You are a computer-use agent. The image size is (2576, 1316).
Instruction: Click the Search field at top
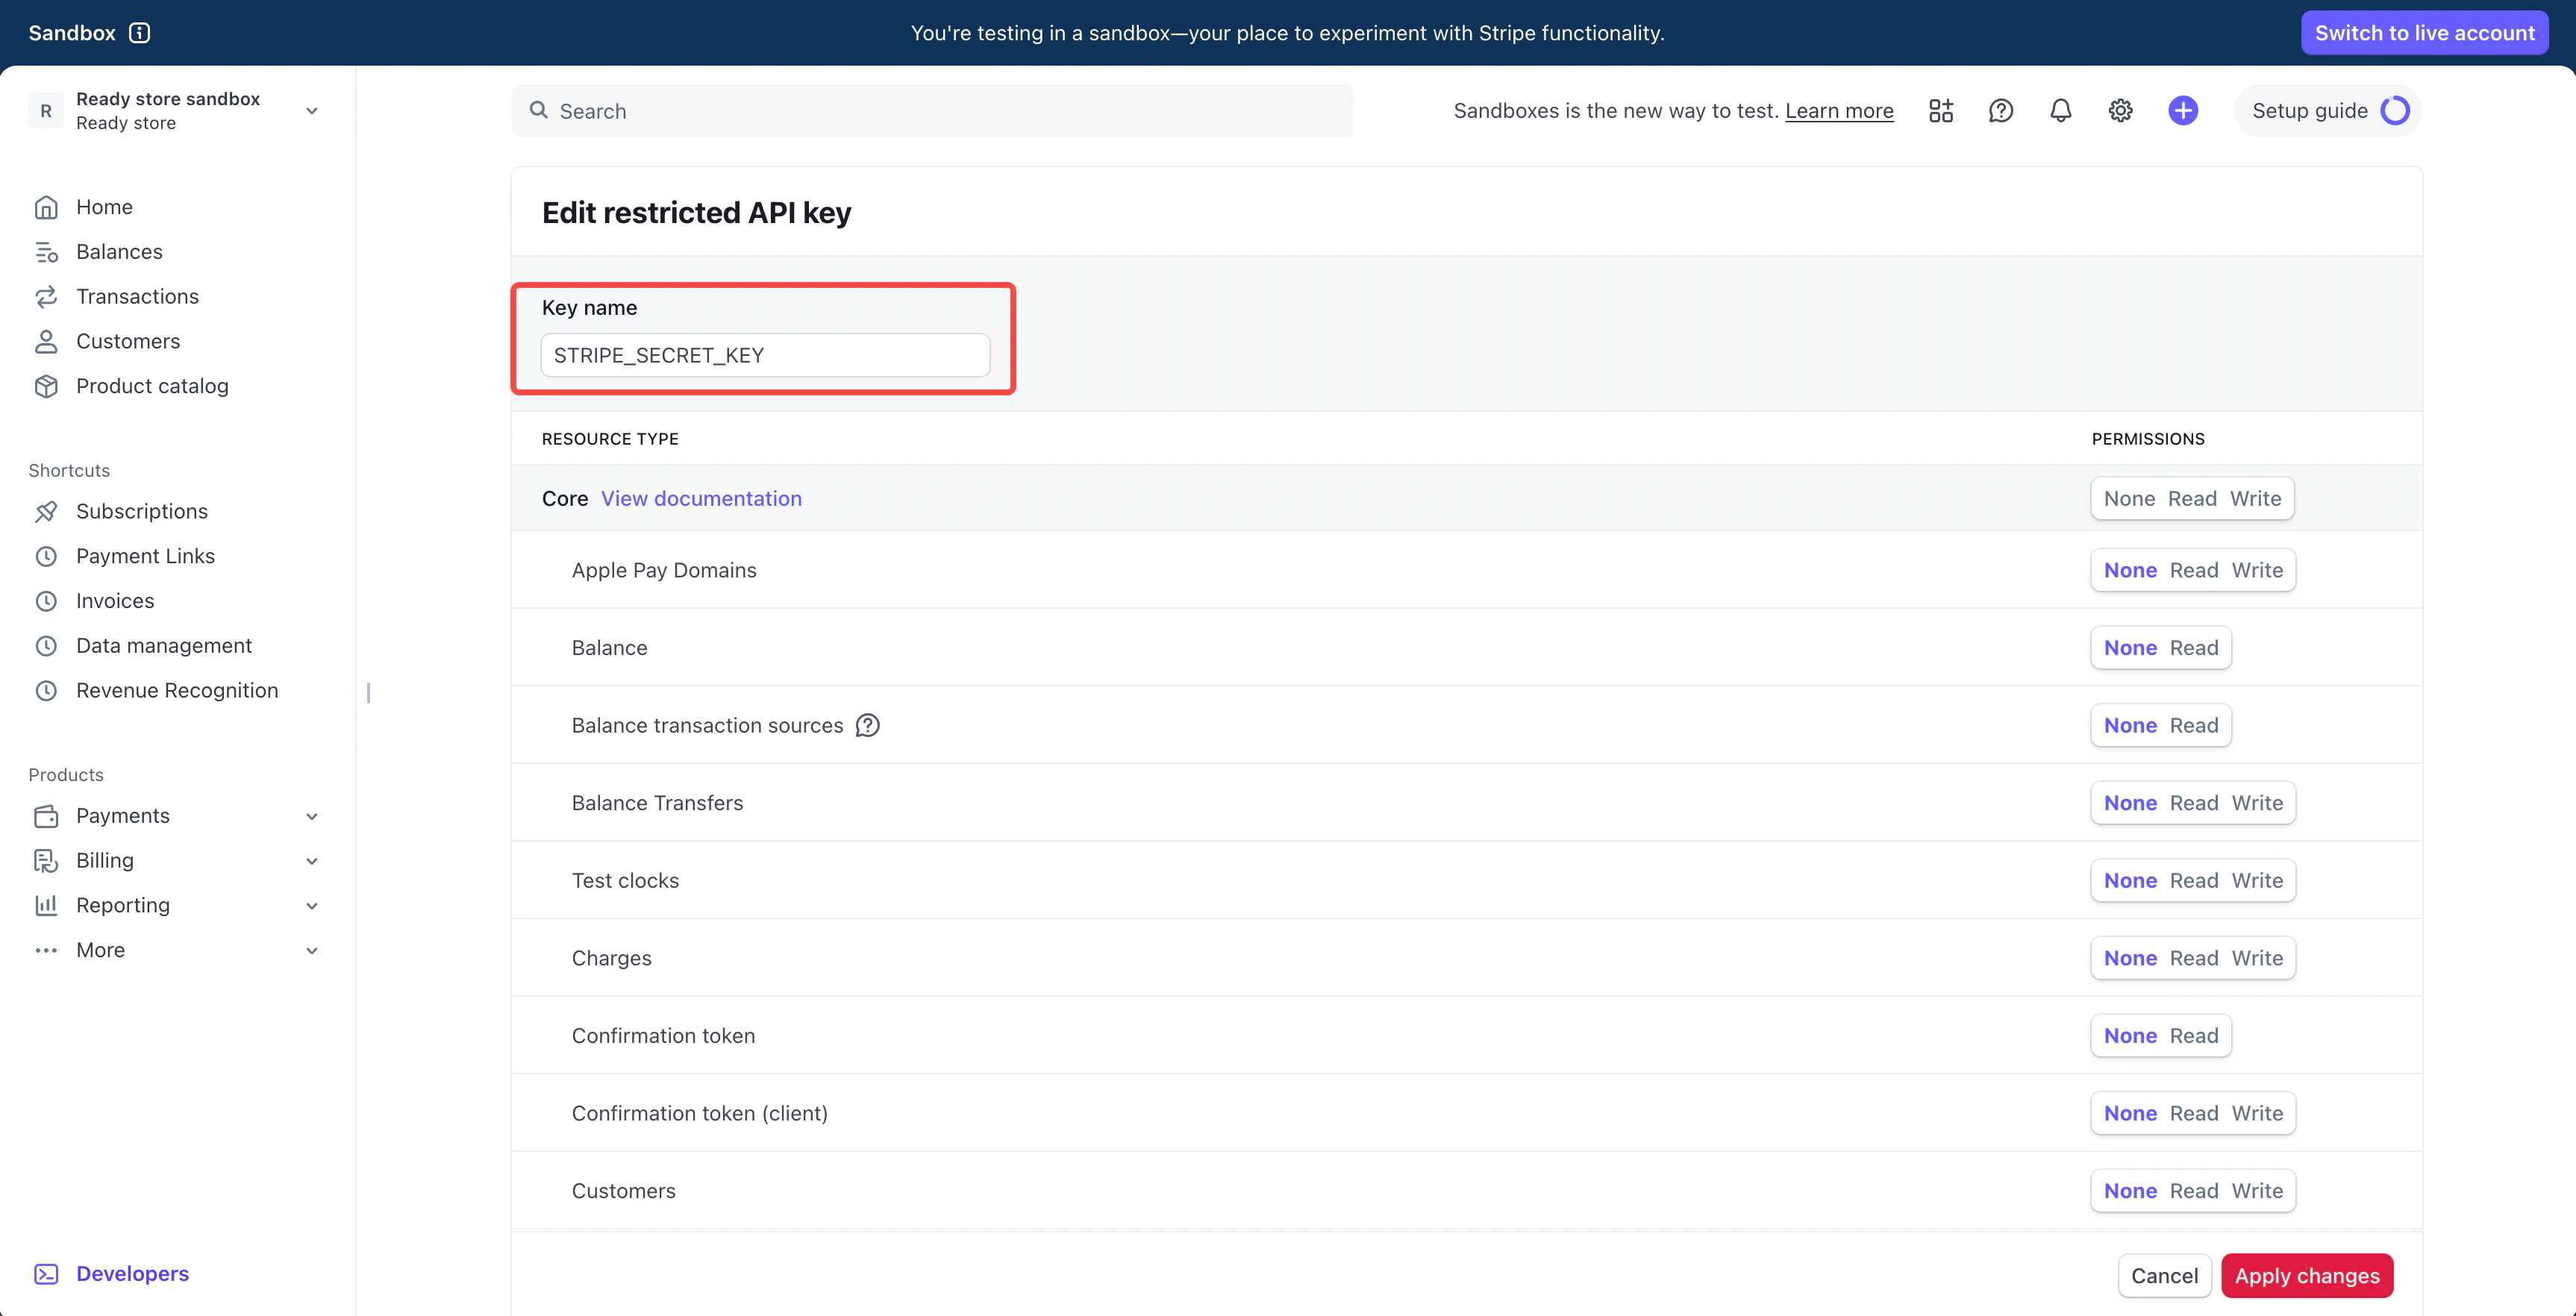click(932, 111)
